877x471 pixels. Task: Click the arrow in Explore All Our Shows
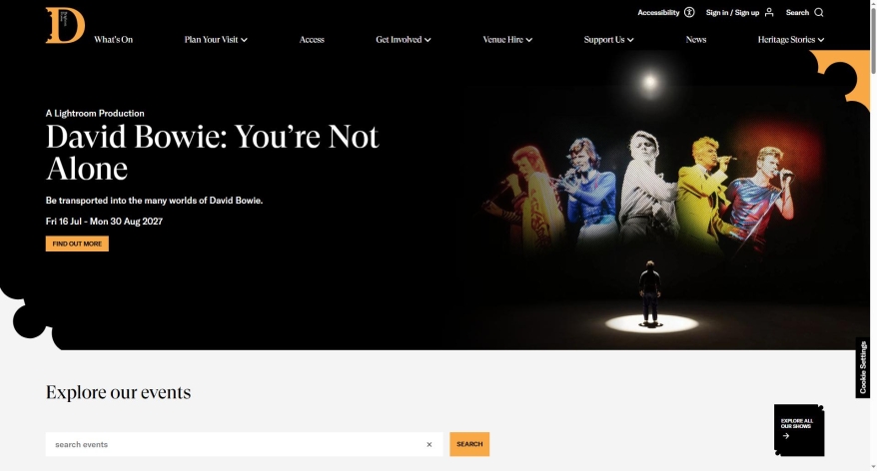click(x=786, y=436)
